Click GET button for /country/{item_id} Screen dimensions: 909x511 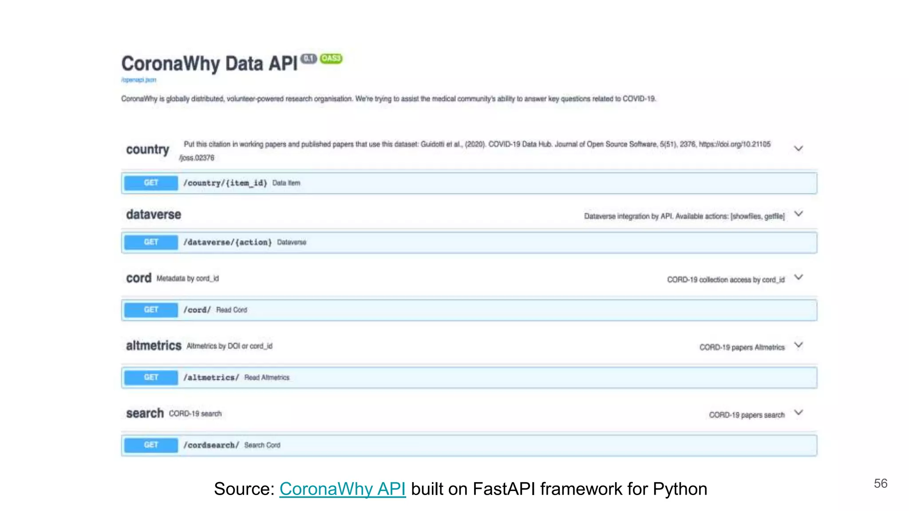pos(151,183)
